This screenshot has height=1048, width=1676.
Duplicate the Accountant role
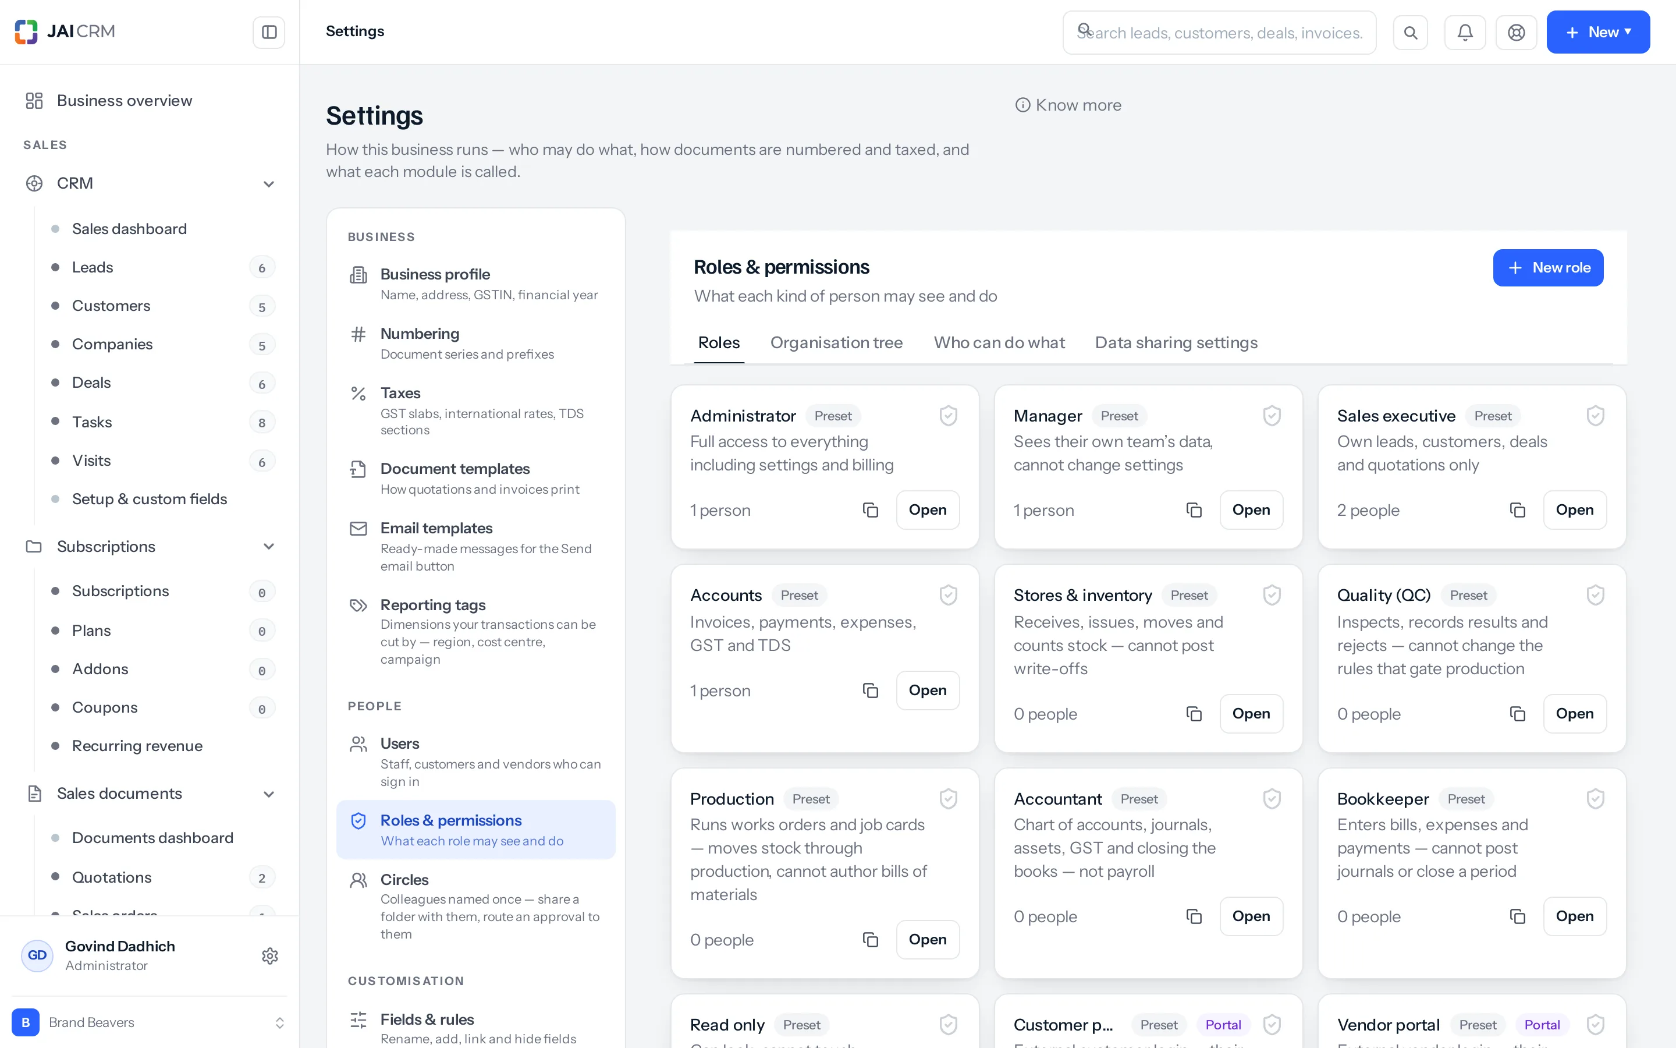click(1194, 916)
